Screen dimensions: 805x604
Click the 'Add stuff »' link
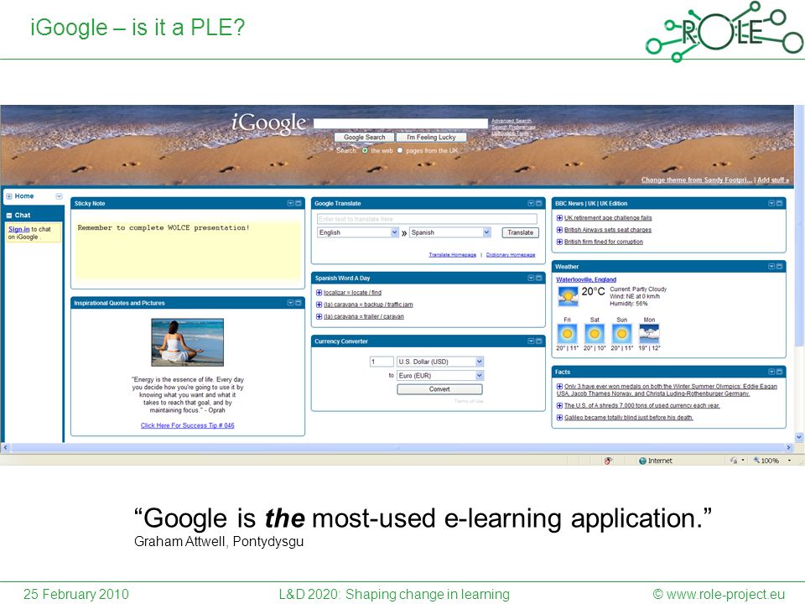click(x=772, y=180)
